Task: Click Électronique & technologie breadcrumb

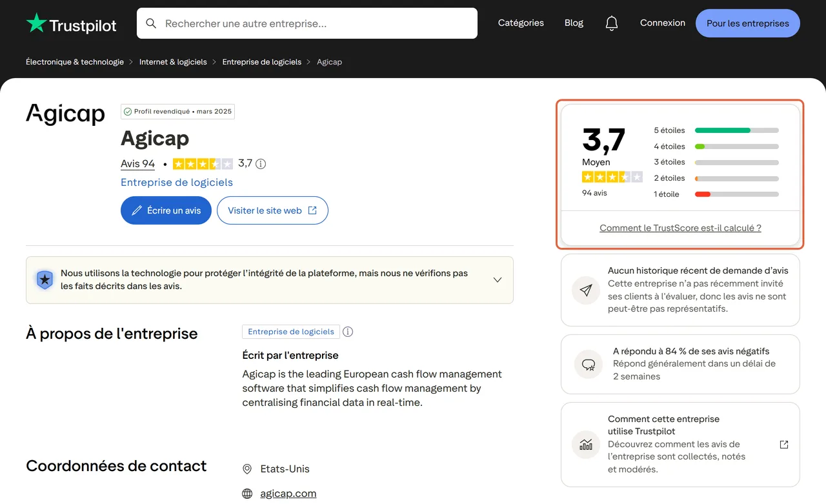Action: point(75,62)
